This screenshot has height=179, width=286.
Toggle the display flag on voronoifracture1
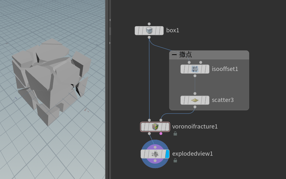167,127
